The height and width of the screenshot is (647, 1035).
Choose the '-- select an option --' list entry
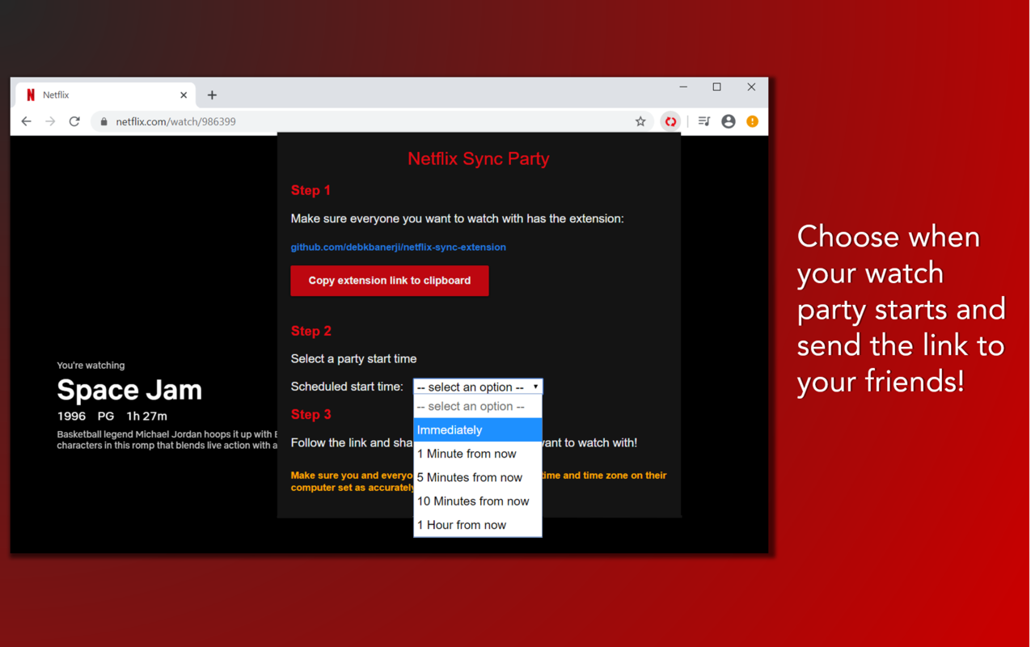pyautogui.click(x=478, y=407)
